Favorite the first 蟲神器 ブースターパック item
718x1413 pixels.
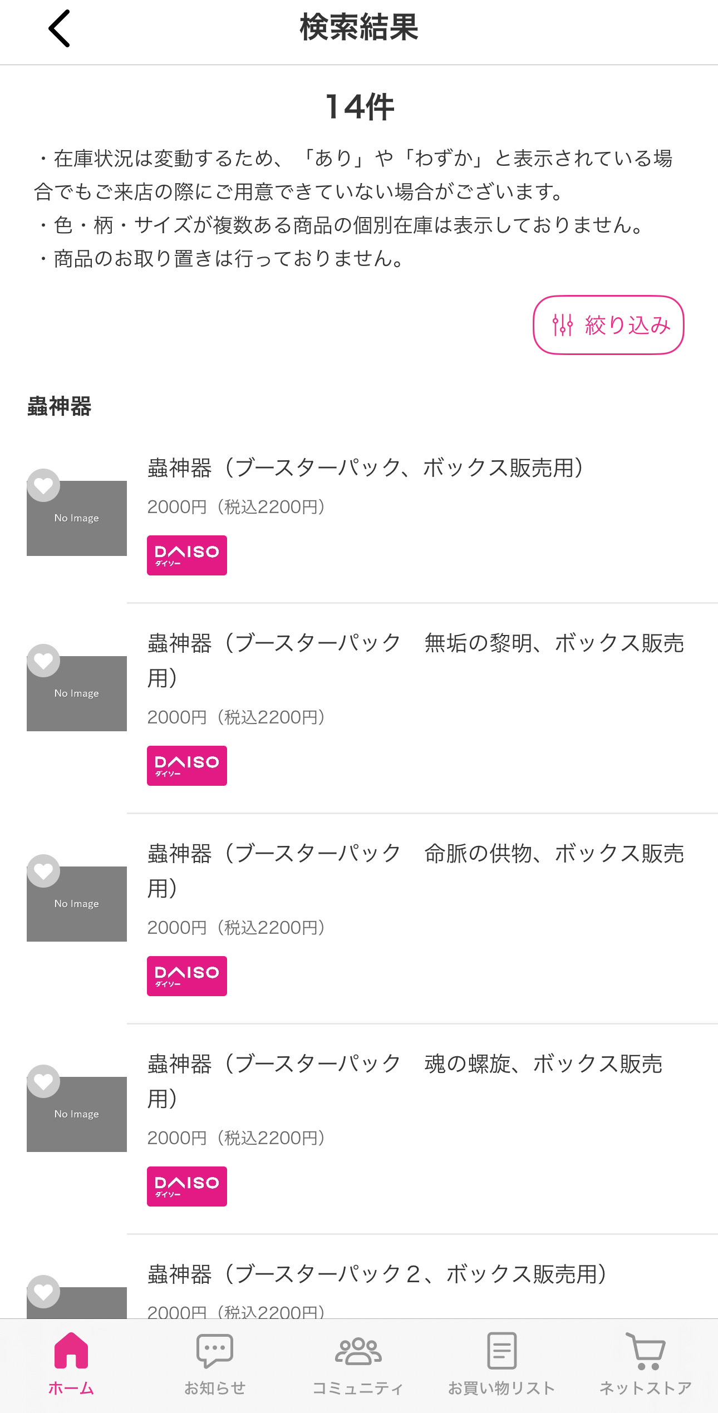43,485
